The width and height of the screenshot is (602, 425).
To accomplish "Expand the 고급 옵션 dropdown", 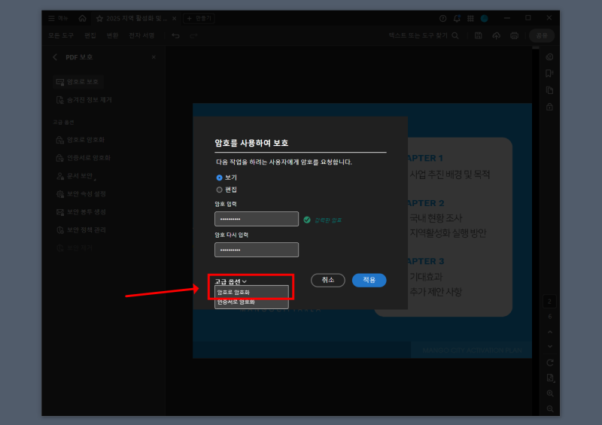I will tap(231, 281).
